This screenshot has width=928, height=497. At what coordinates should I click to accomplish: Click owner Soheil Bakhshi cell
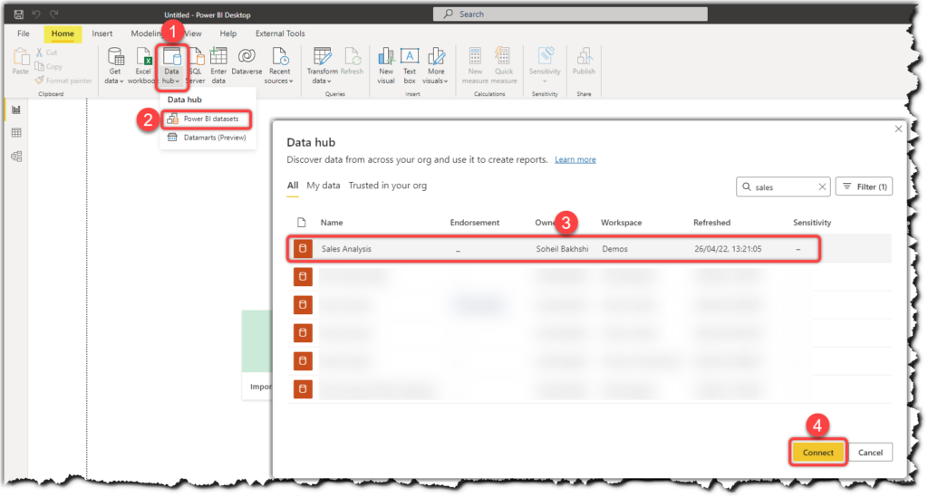562,249
